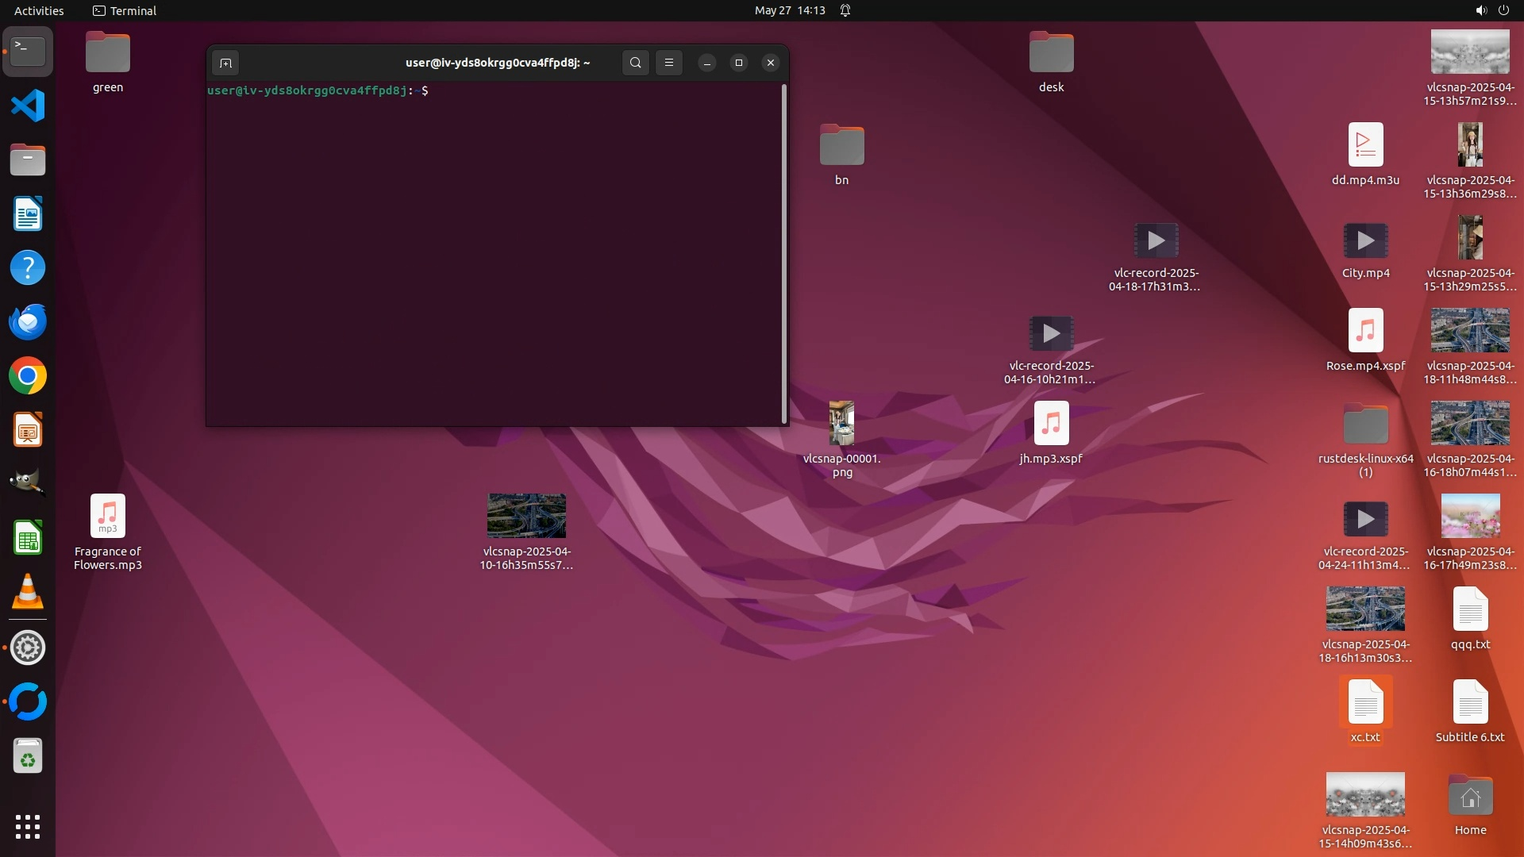
Task: Open the Help icon in dock
Action: tap(28, 268)
